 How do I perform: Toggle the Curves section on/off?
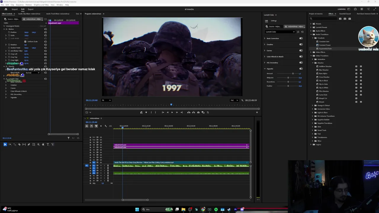tap(301, 50)
